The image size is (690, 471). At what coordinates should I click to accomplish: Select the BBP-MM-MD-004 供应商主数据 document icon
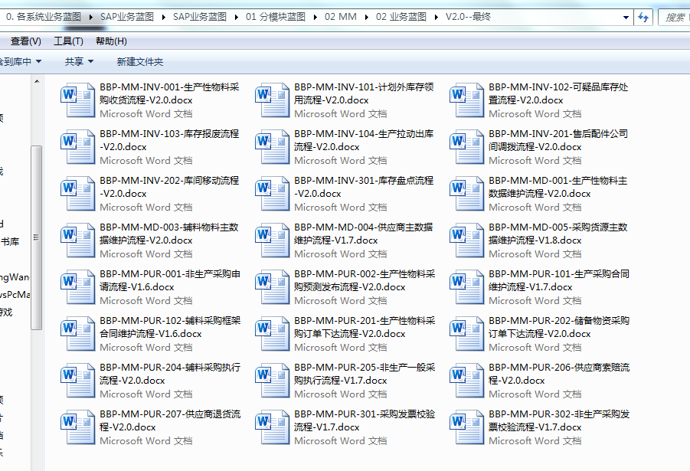pyautogui.click(x=272, y=240)
